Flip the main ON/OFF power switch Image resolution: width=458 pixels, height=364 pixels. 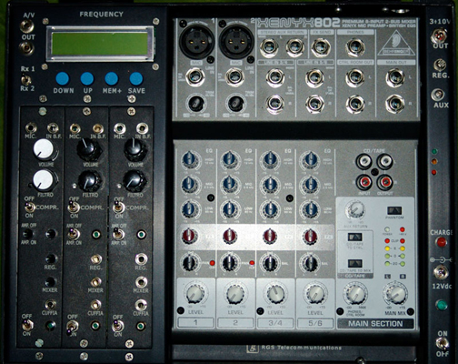[443, 343]
